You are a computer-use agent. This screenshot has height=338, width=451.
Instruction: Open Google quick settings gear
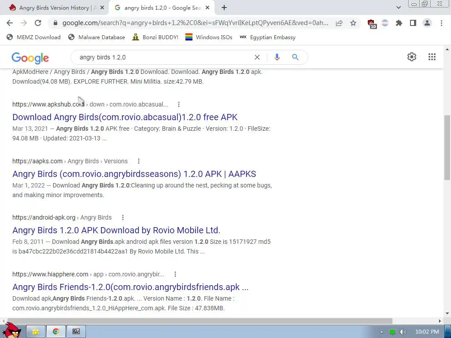click(x=412, y=57)
